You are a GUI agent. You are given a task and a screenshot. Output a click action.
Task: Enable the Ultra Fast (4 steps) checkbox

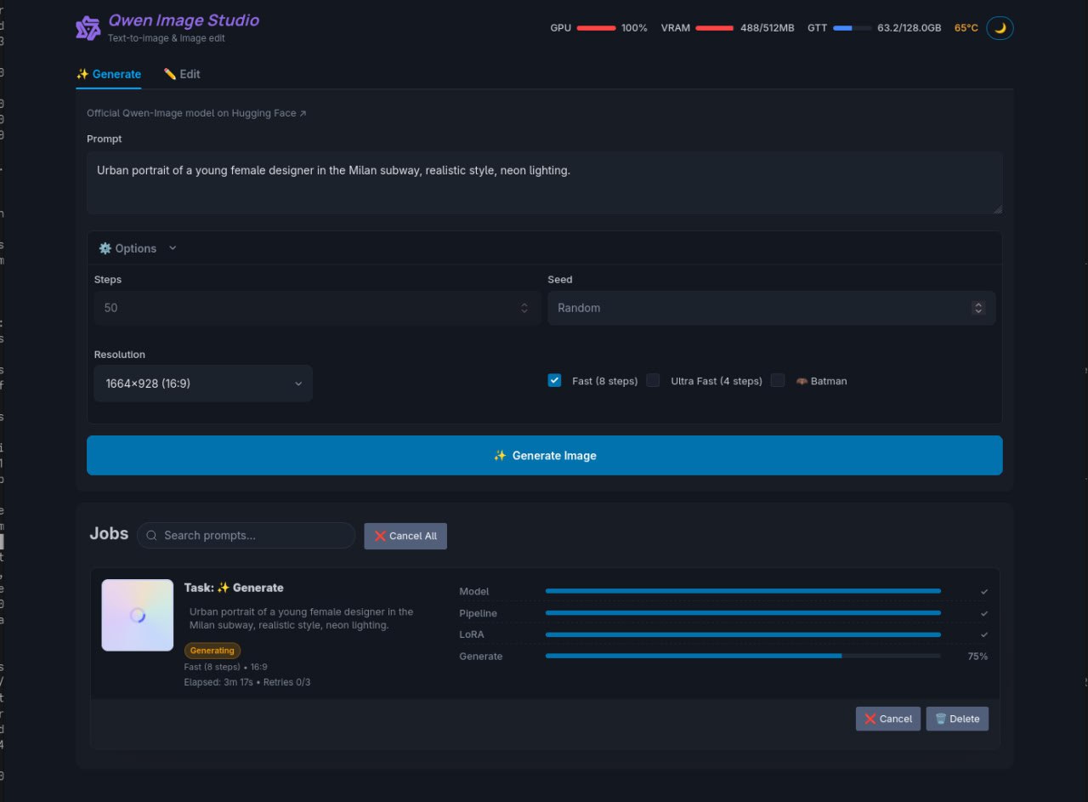tap(653, 381)
